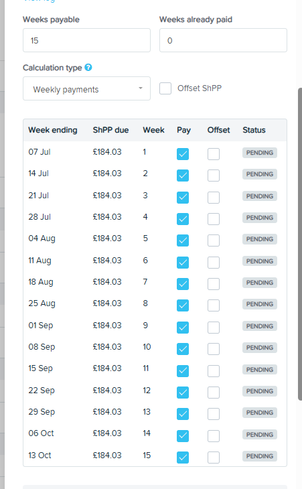
Task: Click the Calculation type help icon
Action: click(x=88, y=68)
